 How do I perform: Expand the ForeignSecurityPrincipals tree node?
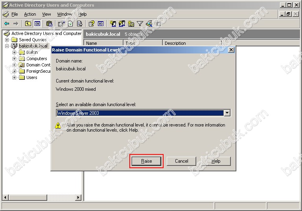point(14,71)
